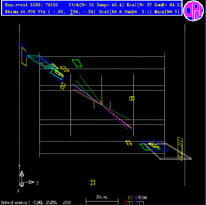The width and height of the screenshot is (206, 205).
Task: Select the yellow cube left of tracks
Action: (x=63, y=86)
